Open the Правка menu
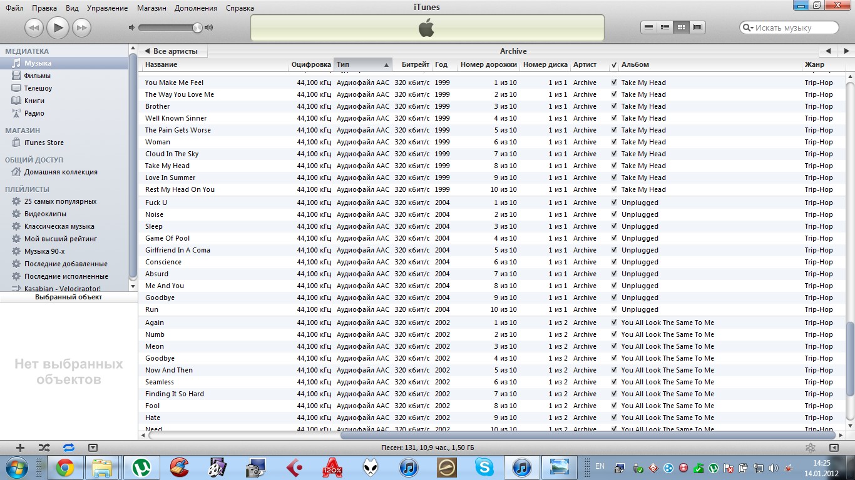 [x=44, y=8]
